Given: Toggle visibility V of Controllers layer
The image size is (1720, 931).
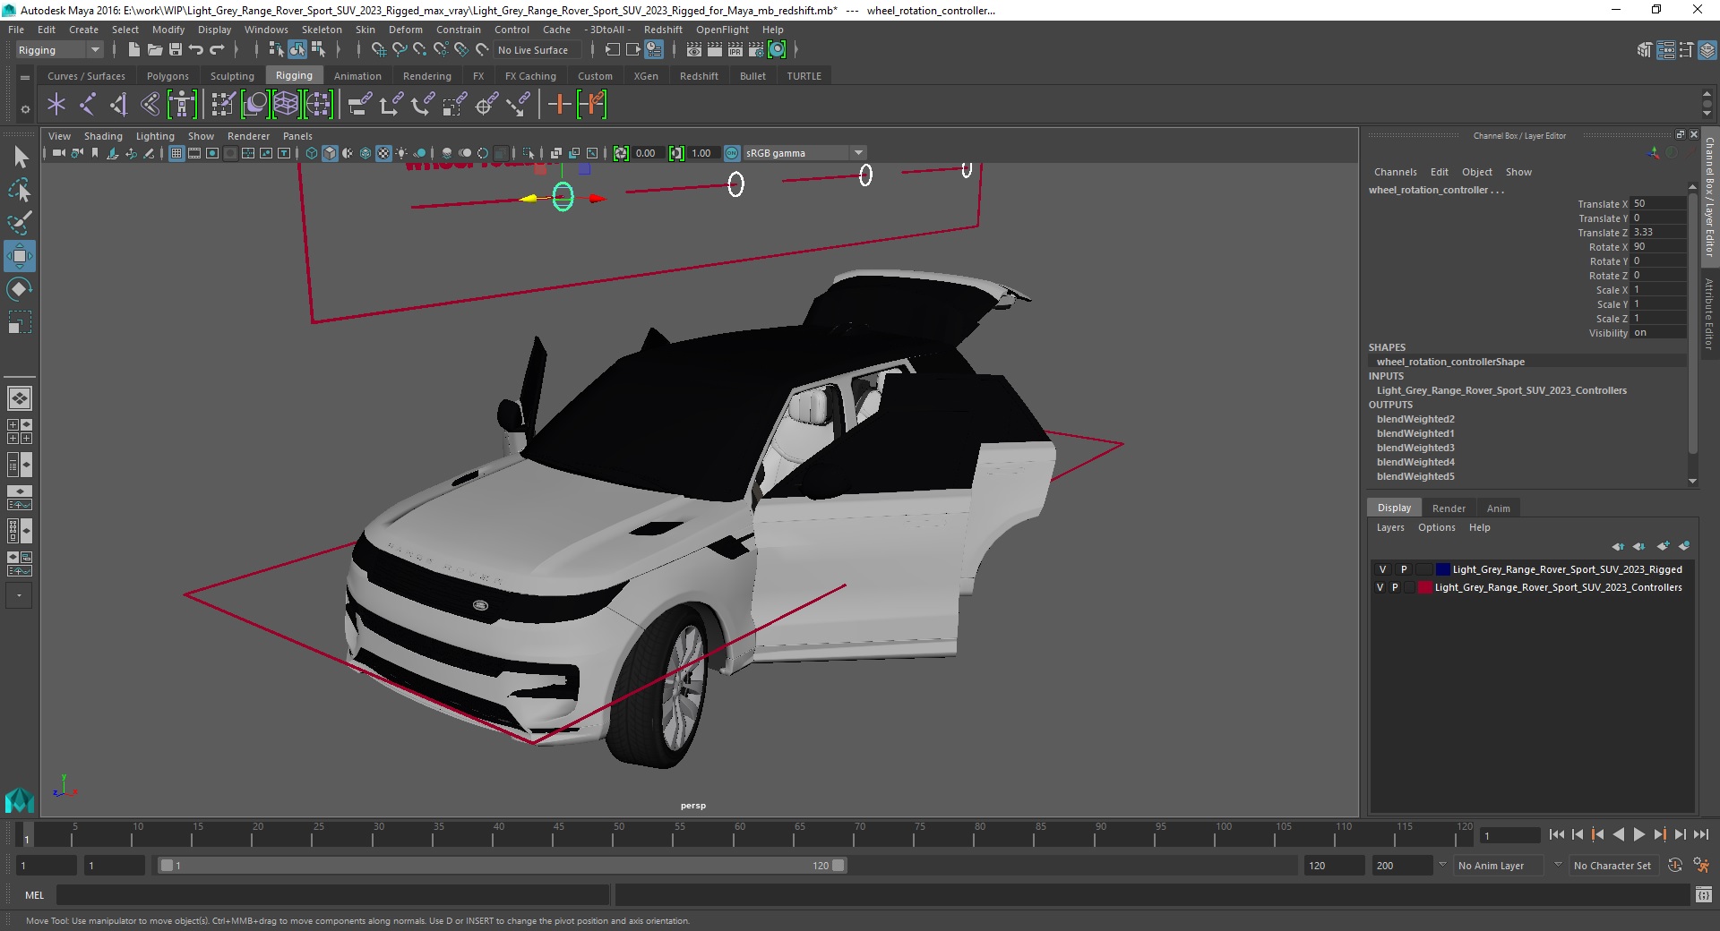Looking at the screenshot, I should point(1380,587).
